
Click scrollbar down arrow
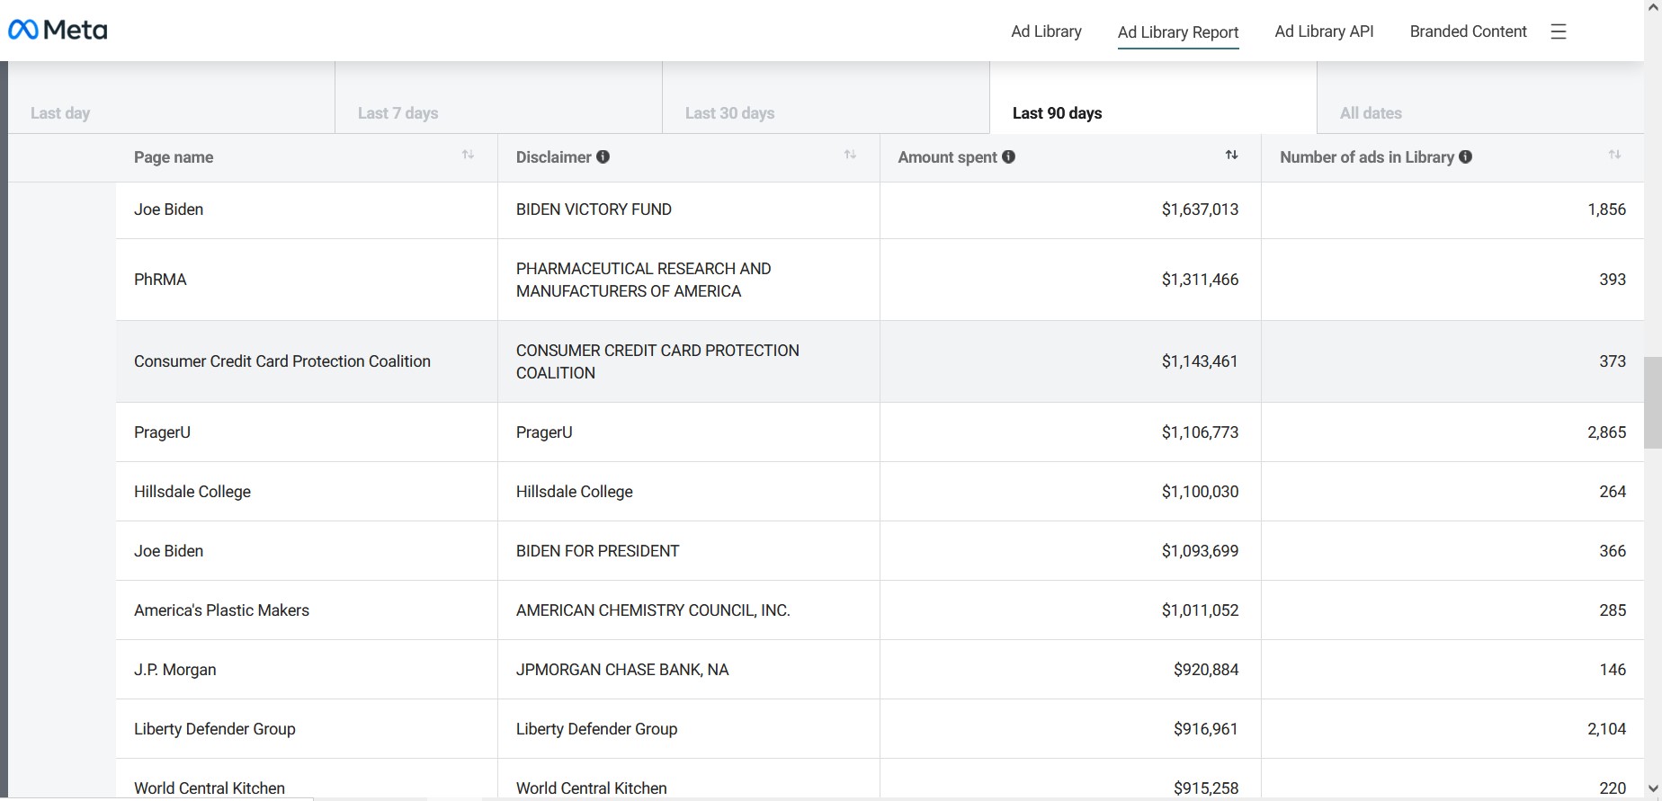click(1653, 788)
